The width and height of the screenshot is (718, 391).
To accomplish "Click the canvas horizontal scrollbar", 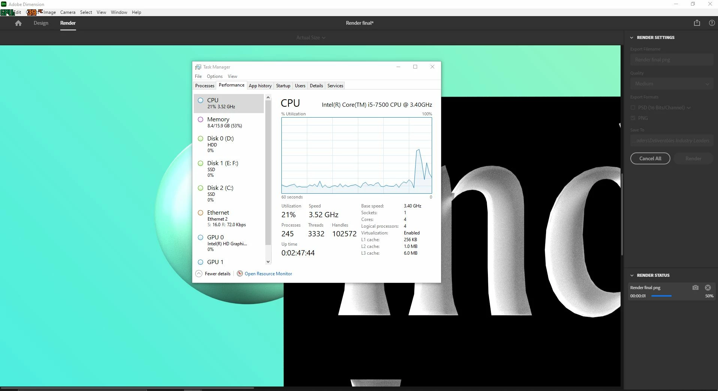I will point(127,388).
